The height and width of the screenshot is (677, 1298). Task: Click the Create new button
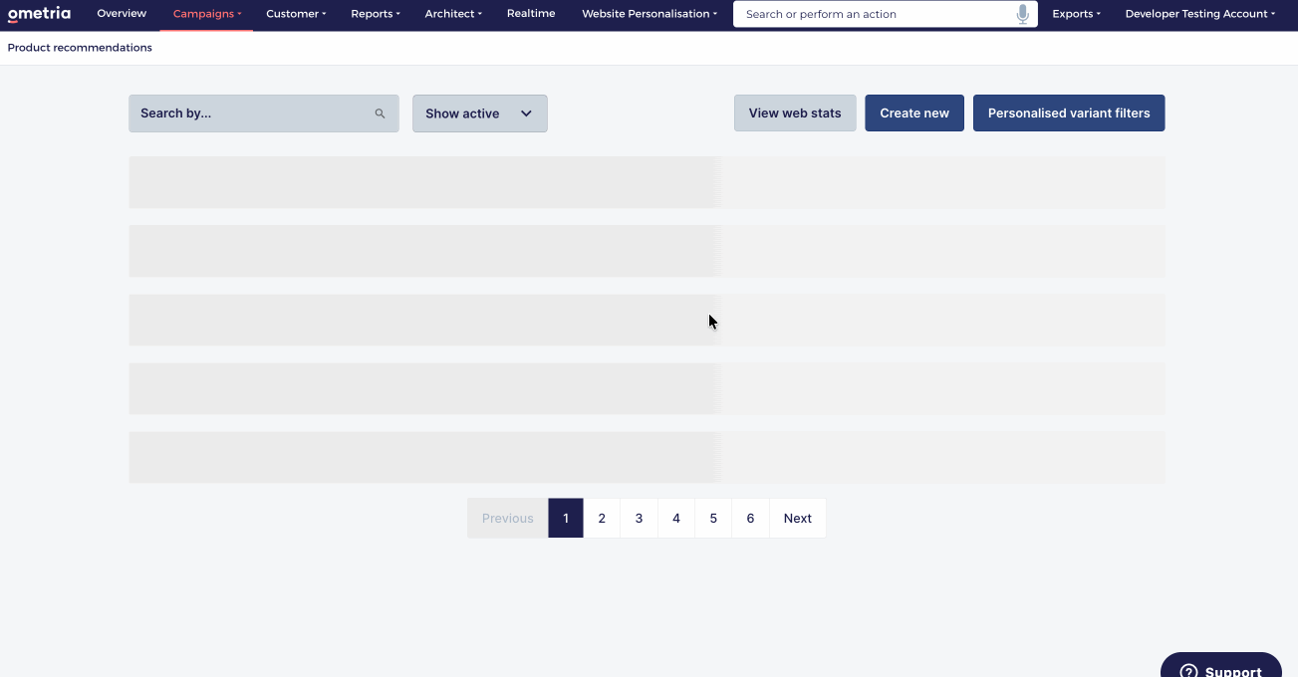(x=914, y=113)
